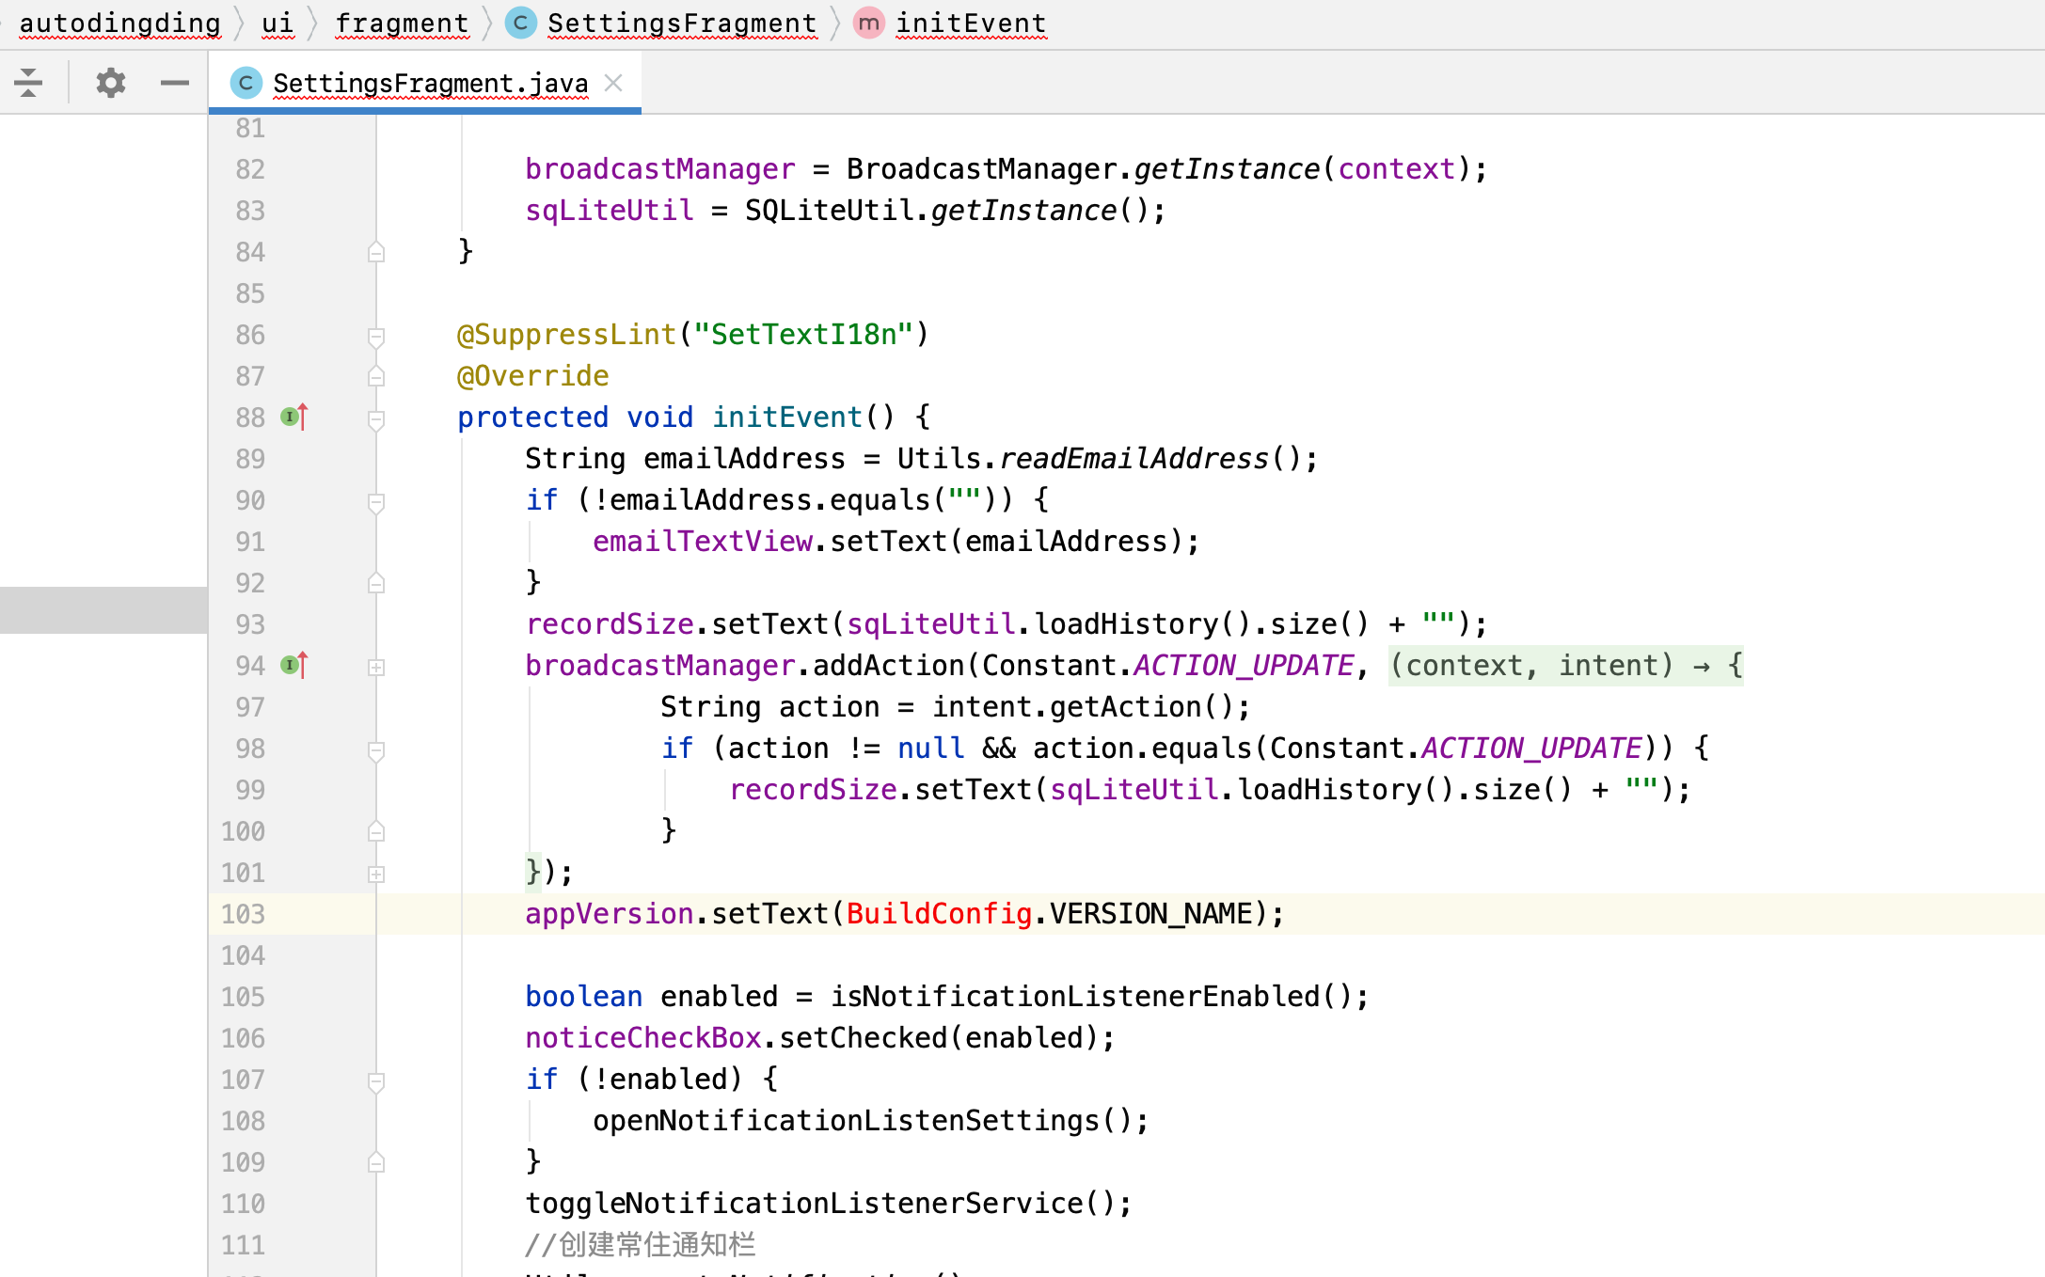Open the editor settings gear icon
2045x1277 pixels.
pyautogui.click(x=110, y=83)
